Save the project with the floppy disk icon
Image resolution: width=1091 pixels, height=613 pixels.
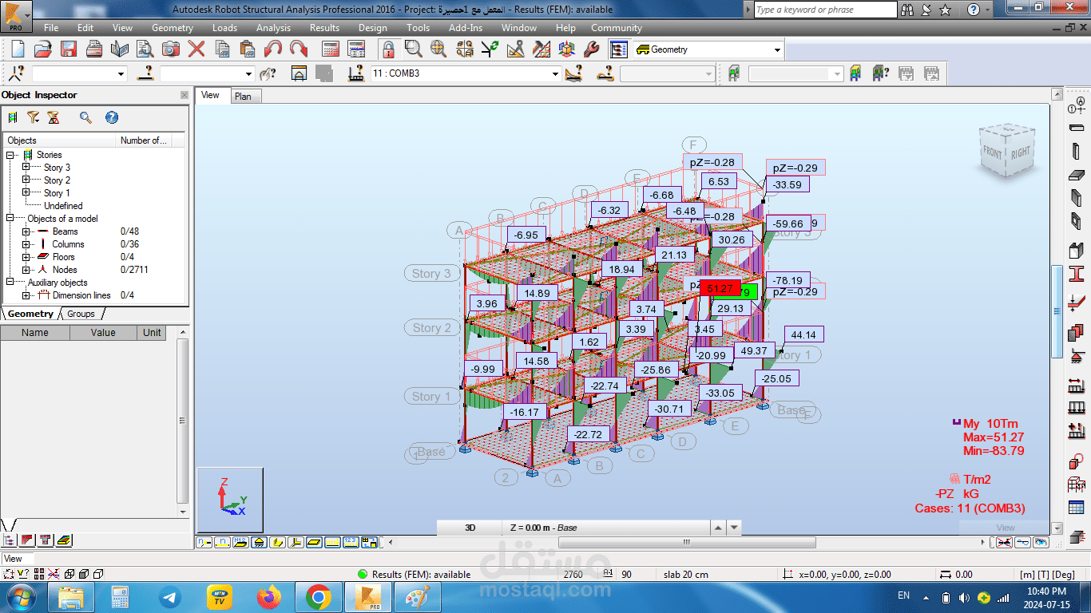point(68,49)
